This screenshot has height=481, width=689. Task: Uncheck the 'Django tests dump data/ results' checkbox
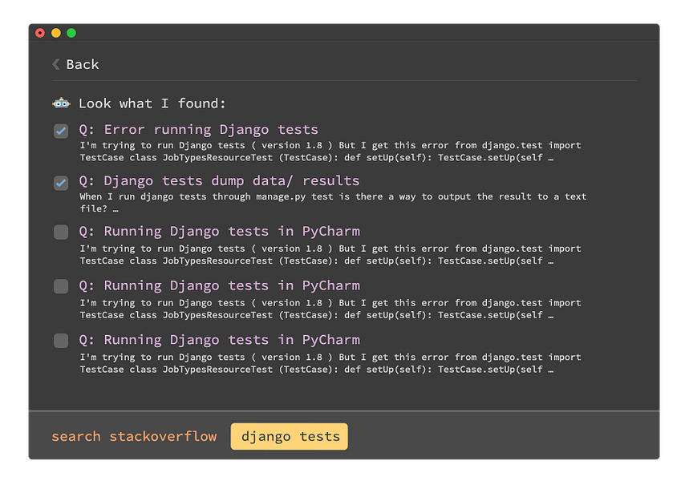point(61,182)
